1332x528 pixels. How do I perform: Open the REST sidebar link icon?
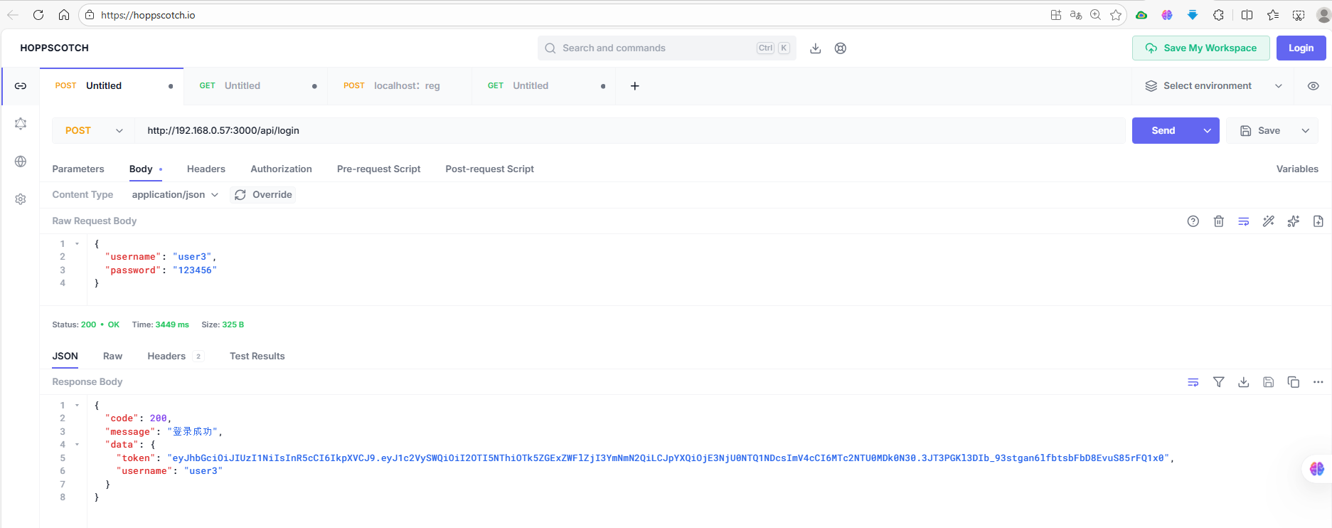(x=21, y=86)
